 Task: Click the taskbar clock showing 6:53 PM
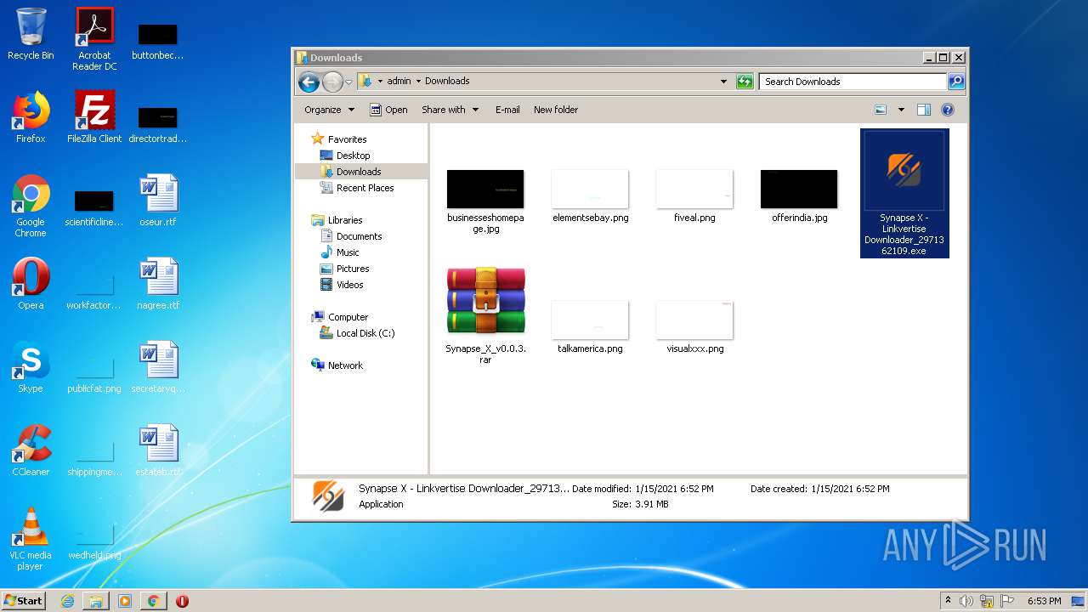[1044, 601]
